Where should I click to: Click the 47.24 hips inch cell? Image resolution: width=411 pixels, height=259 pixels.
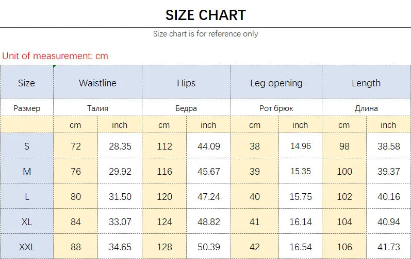tap(209, 196)
